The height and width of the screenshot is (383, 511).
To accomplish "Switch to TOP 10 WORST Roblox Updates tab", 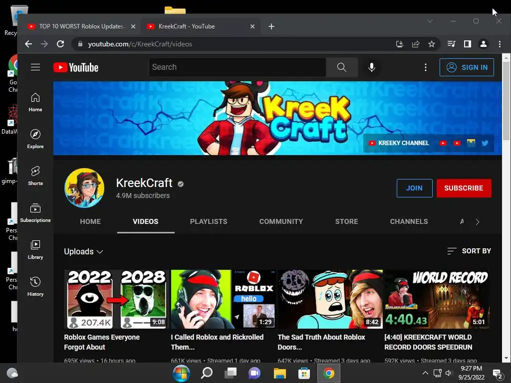I will [x=81, y=26].
